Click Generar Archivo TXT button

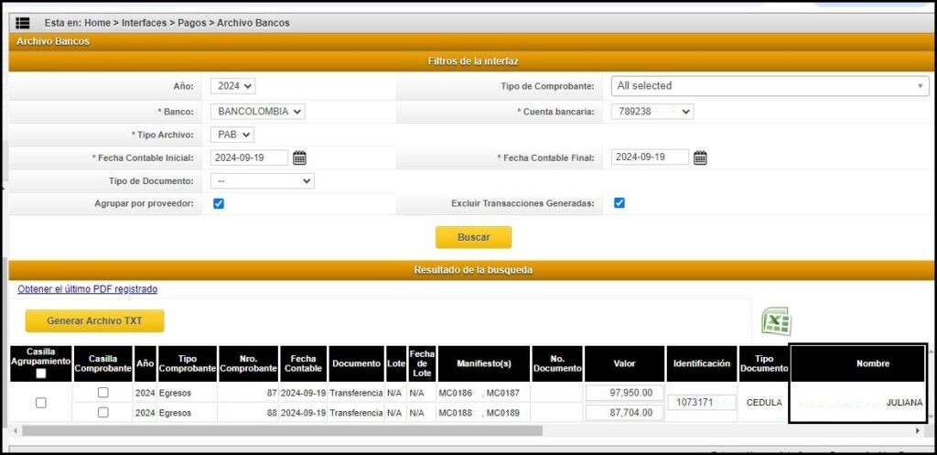(x=94, y=320)
